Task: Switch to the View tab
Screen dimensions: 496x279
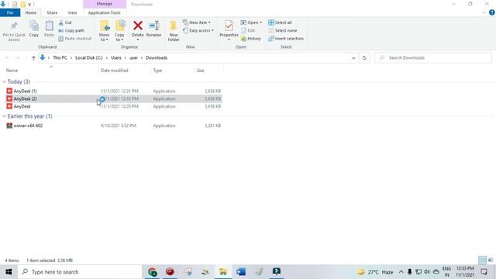Action: coord(72,12)
